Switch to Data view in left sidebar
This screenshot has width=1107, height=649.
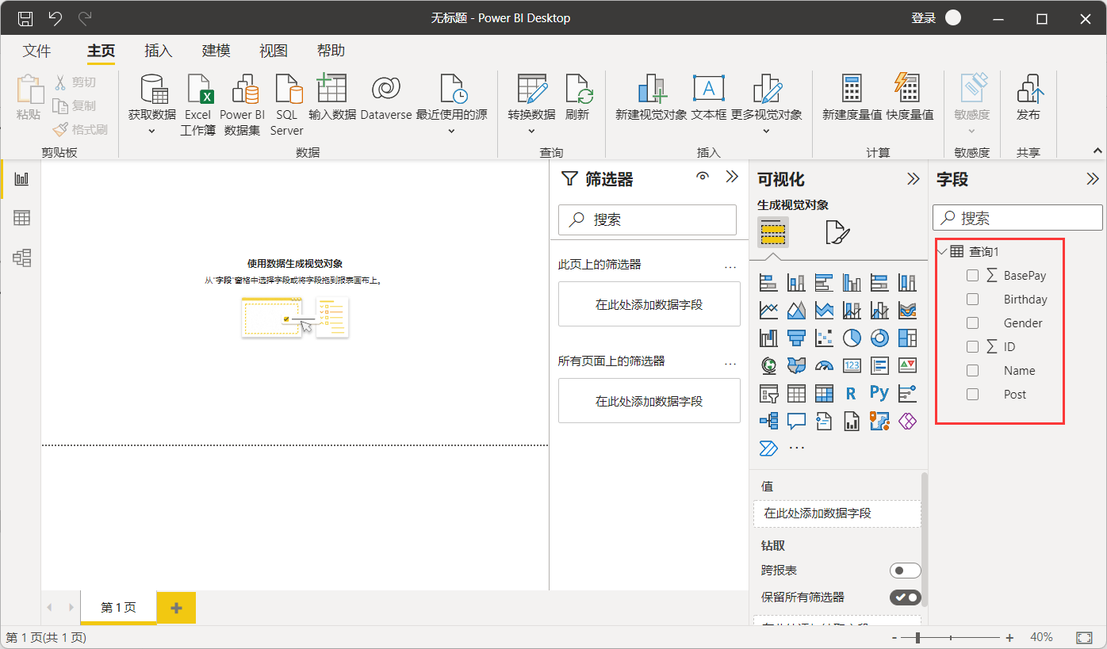point(21,218)
